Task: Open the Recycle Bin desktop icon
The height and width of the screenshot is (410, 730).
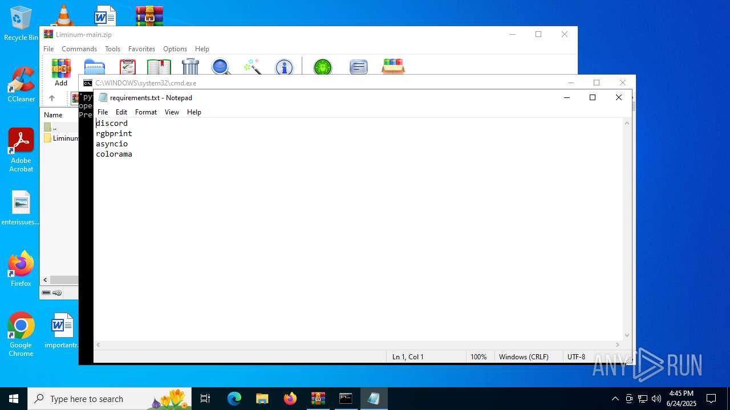Action: (21, 23)
